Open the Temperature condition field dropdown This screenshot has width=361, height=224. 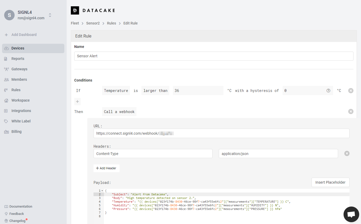116,91
